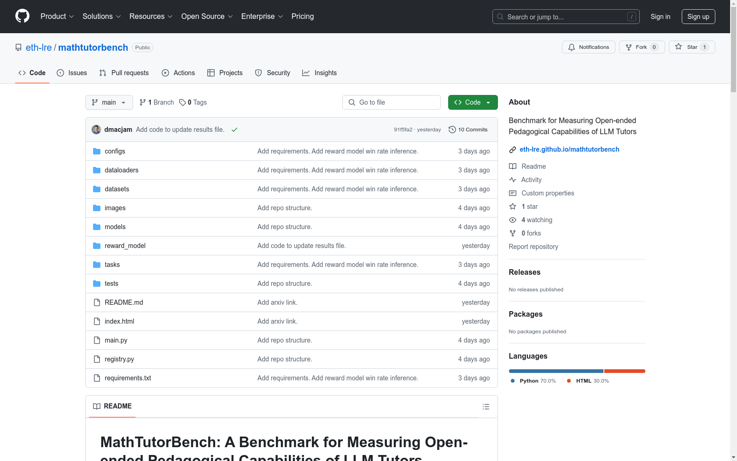Click the link icon beside website URL
This screenshot has width=737, height=461.
click(513, 149)
